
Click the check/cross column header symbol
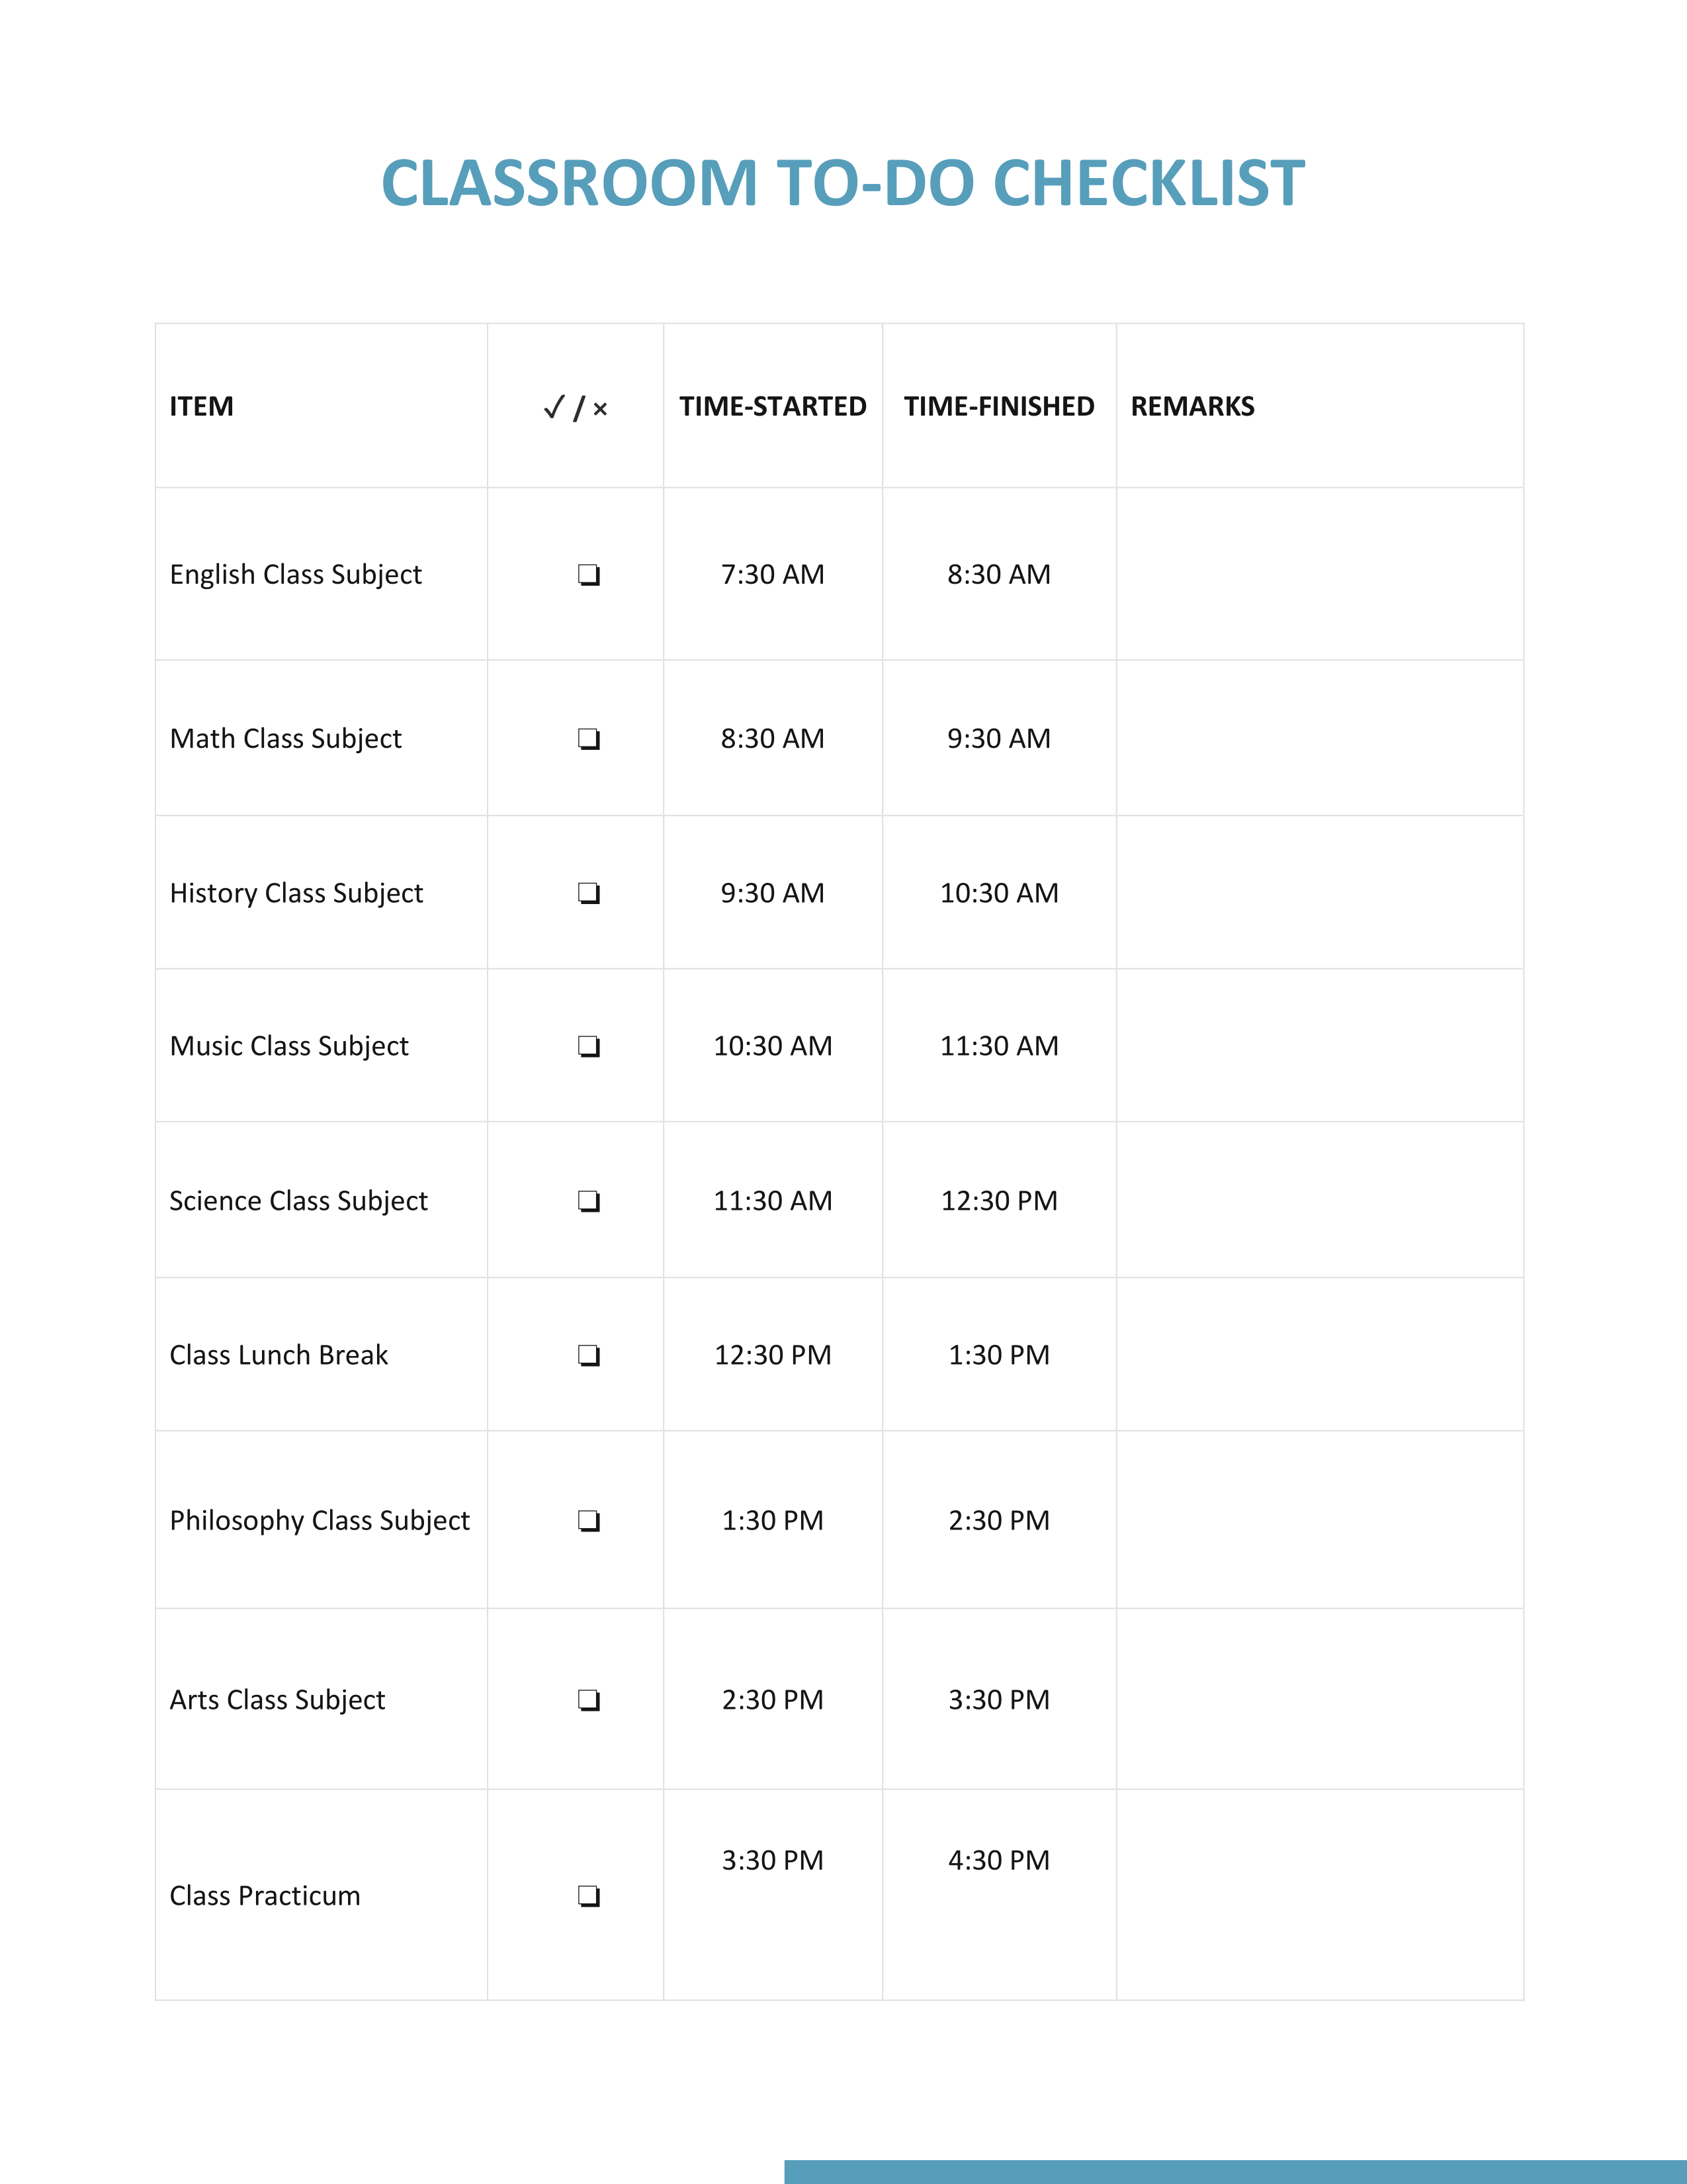(575, 407)
